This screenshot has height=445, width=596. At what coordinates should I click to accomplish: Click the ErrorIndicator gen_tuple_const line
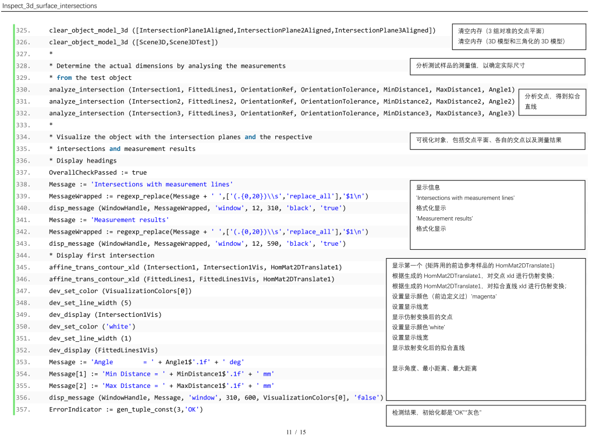pos(126,409)
